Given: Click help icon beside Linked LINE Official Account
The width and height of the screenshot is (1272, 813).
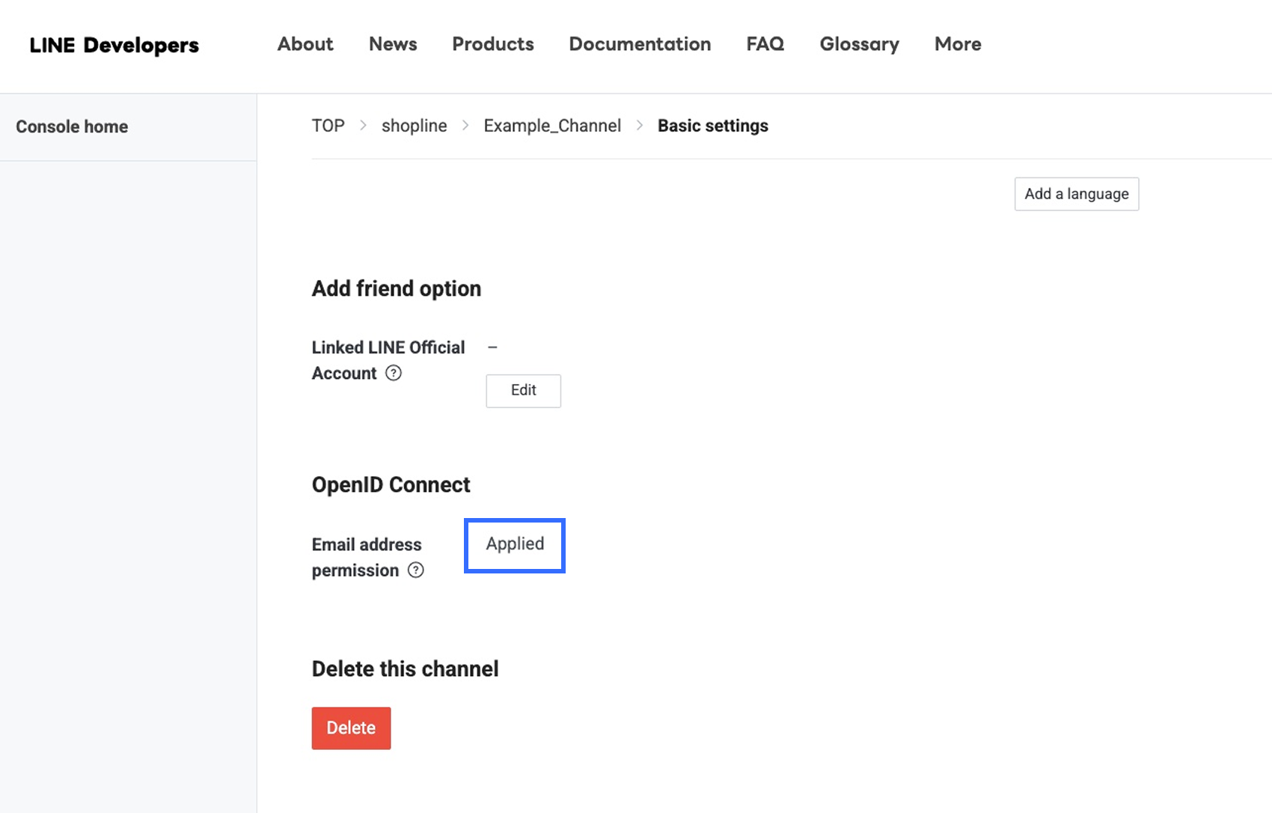Looking at the screenshot, I should click(394, 373).
